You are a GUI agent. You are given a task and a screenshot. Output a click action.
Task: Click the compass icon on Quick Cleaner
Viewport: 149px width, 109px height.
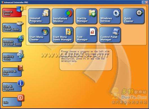click(139, 13)
